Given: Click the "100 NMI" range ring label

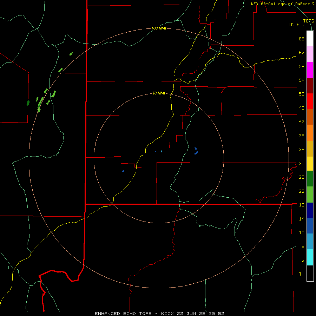Looking at the screenshot, I should [x=159, y=28].
